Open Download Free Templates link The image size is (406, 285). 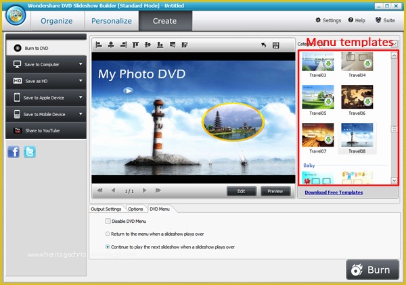334,192
